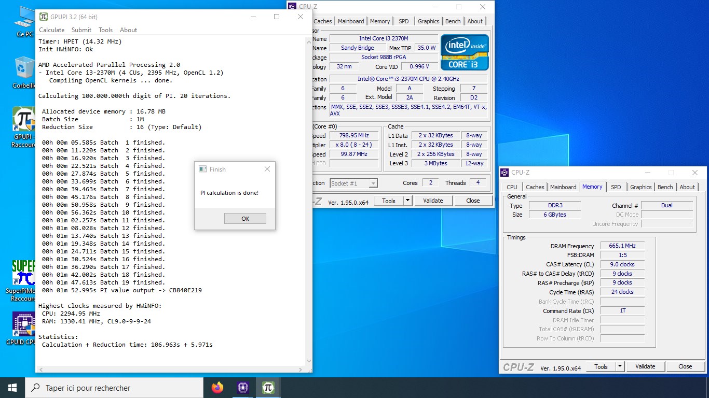
Task: Expand Tools dropdown arrow in CPU-Z Memory window
Action: coord(620,366)
